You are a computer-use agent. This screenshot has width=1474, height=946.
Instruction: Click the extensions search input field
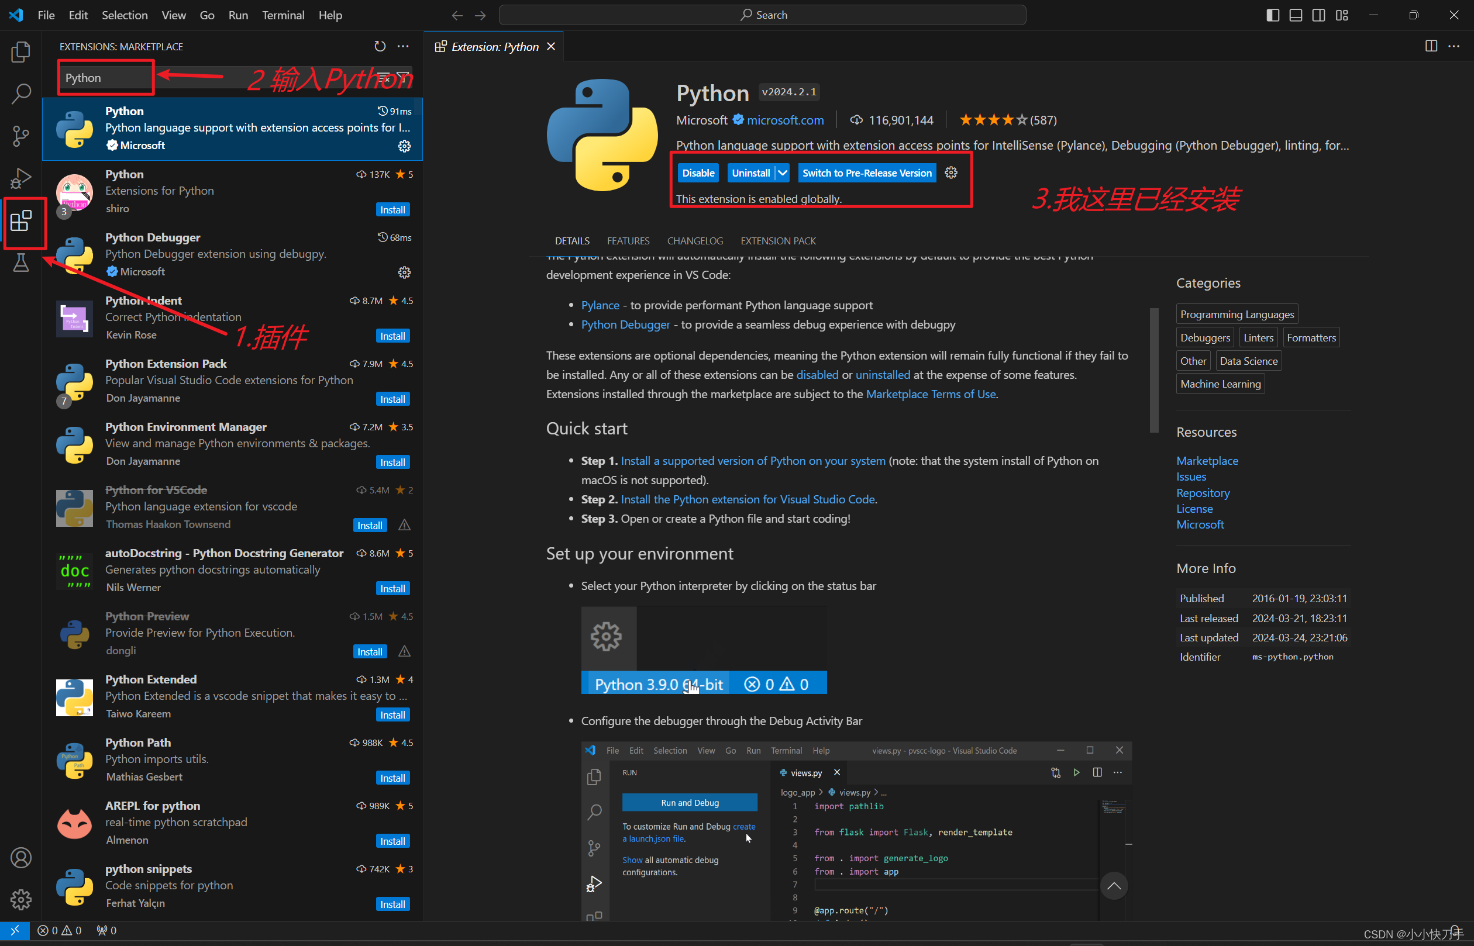pos(106,78)
